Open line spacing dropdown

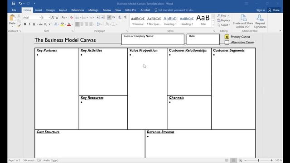pos(100,24)
